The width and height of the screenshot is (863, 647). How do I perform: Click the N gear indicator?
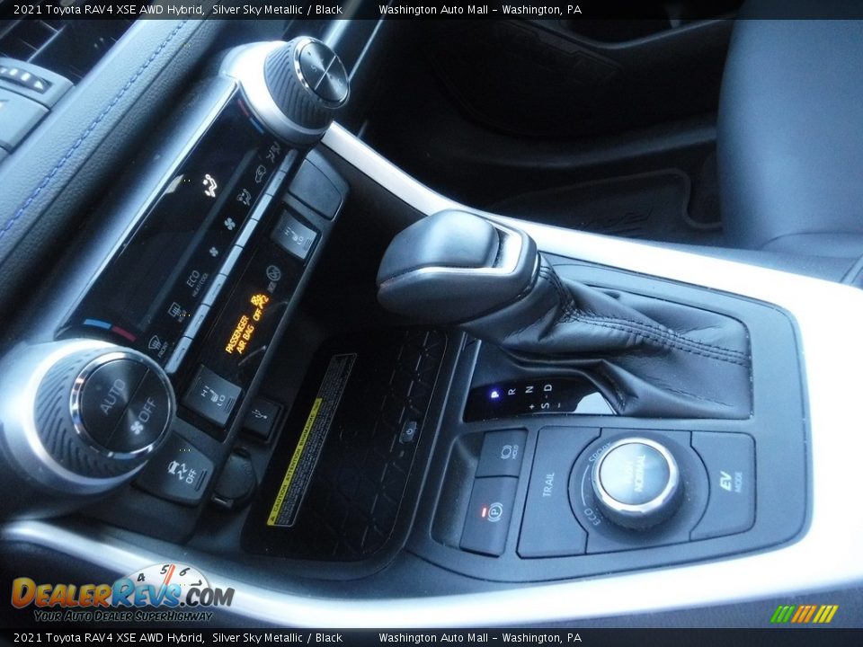[529, 389]
